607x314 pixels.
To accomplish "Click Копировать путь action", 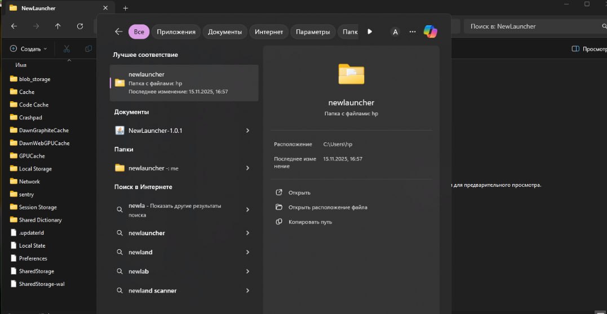I will click(x=310, y=222).
